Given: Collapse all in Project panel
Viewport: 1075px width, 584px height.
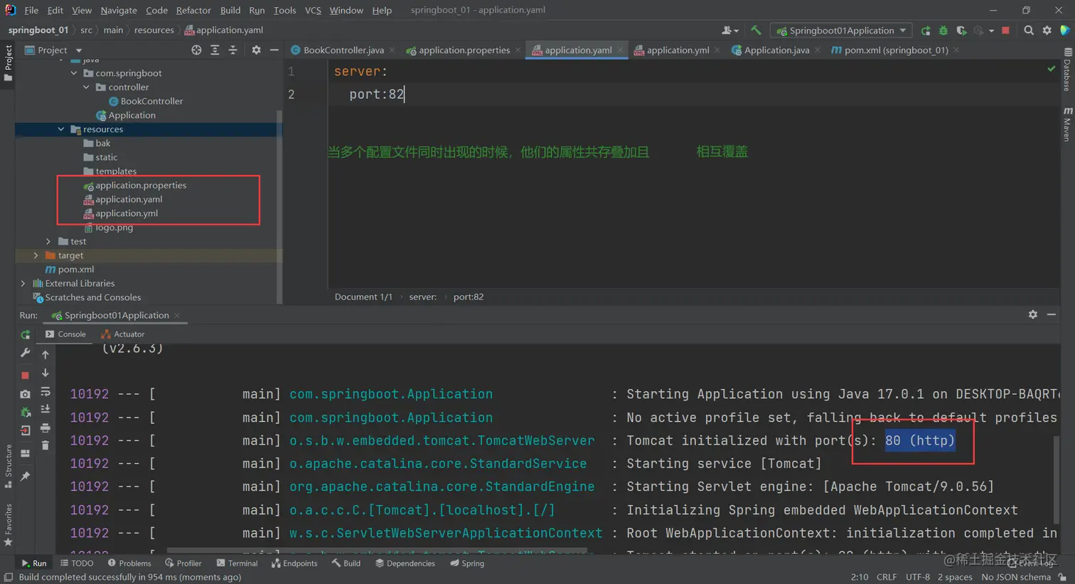Looking at the screenshot, I should point(232,50).
